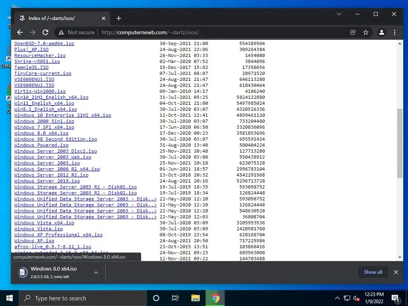Open the VSE600ENU1.ISO link
The height and width of the screenshot is (306, 408).
point(34,79)
